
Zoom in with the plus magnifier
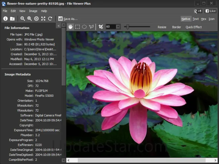[29, 19]
